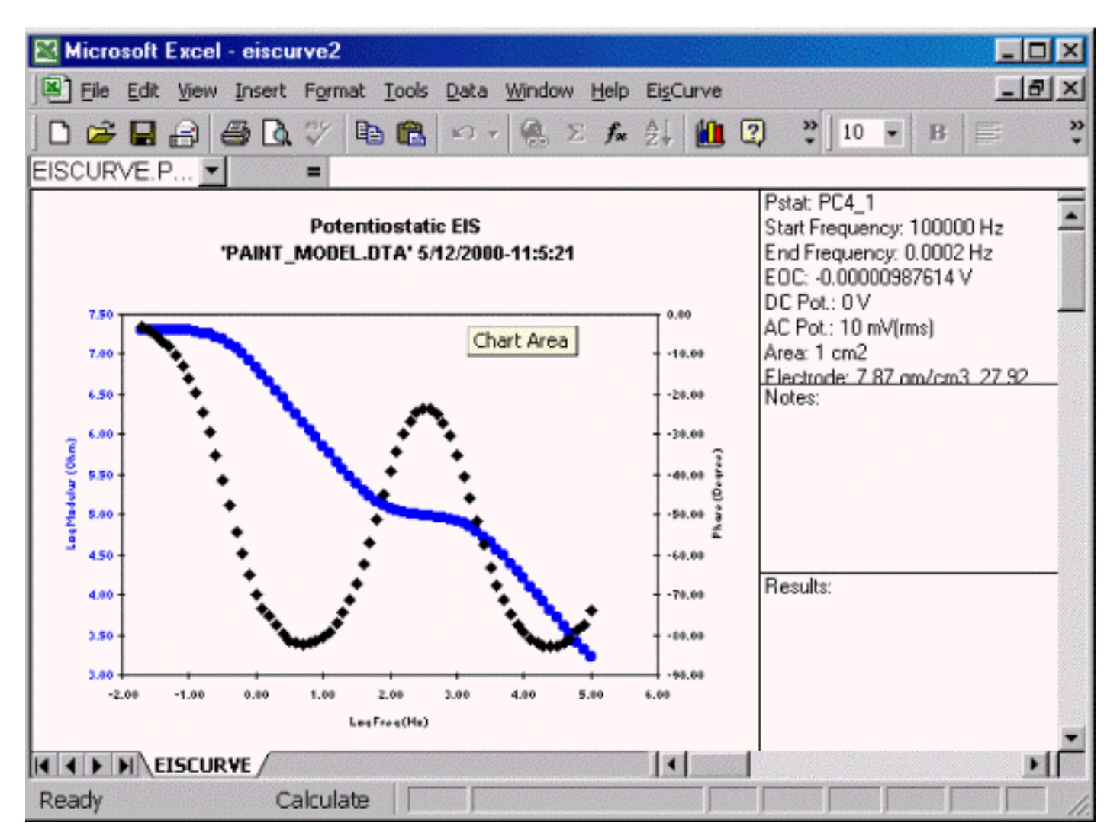Click the AutoSum sigma icon
This screenshot has height=823, width=1120.
pyautogui.click(x=576, y=133)
